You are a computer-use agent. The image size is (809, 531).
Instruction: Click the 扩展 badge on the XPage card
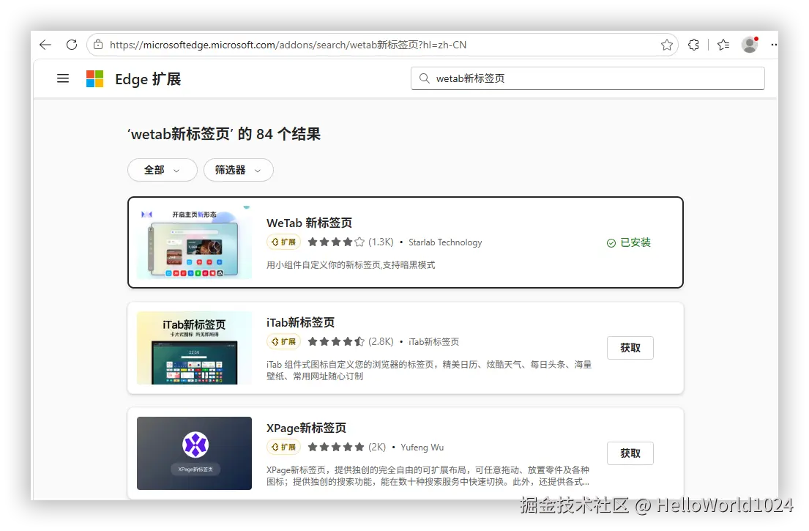(284, 447)
